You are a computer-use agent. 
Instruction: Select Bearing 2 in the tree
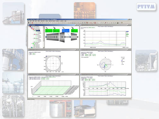coord(38,35)
